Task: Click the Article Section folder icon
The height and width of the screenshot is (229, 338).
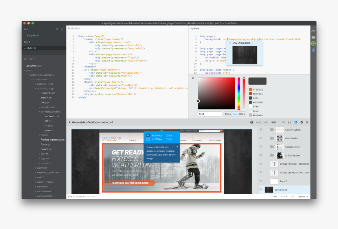Action: click(x=272, y=155)
